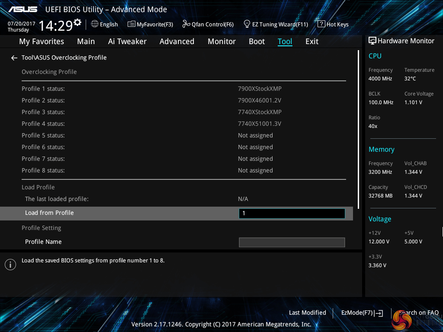Click the Load from Profile input field
This screenshot has height=332, width=443.
click(292, 214)
